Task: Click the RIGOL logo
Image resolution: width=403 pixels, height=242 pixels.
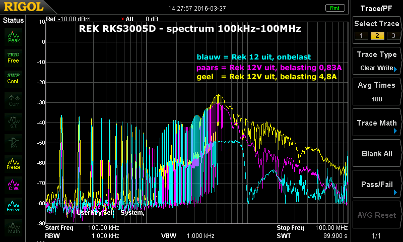Action: click(x=24, y=7)
